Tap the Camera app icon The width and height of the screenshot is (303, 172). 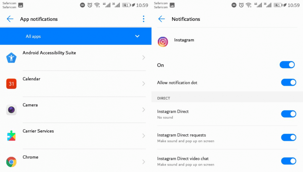point(11,110)
